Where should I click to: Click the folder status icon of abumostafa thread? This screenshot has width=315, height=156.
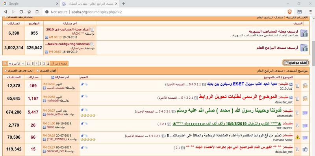(x=305, y=113)
